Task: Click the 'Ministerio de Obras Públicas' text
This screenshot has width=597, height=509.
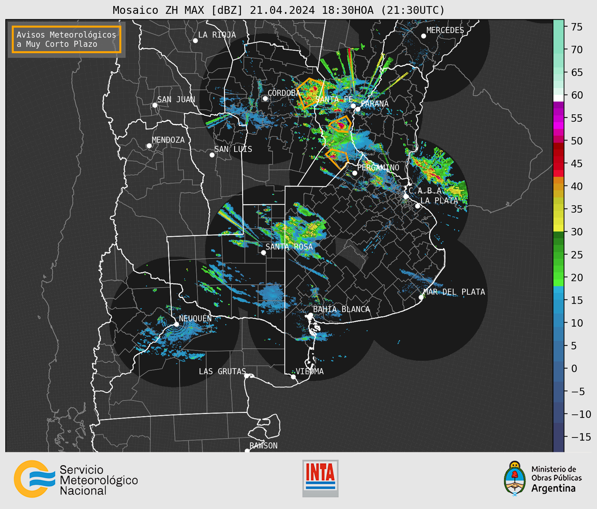Action: pos(556,473)
